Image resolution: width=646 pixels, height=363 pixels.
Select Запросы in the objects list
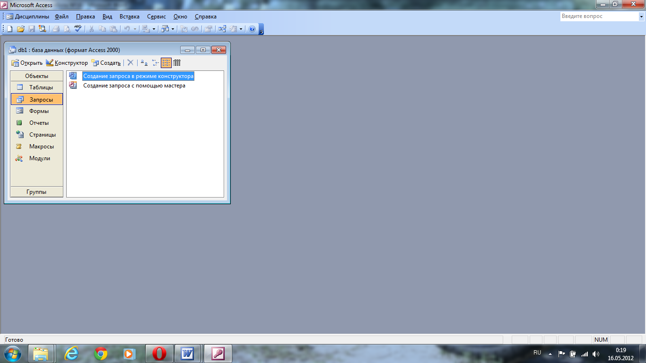pos(36,99)
